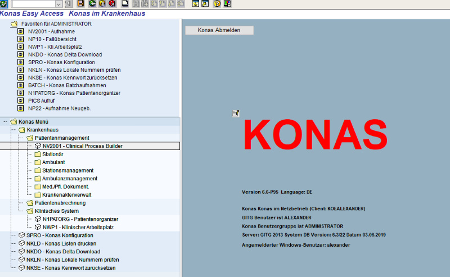Collapse the Patientenmanagement folder
The width and height of the screenshot is (450, 277).
point(30,138)
